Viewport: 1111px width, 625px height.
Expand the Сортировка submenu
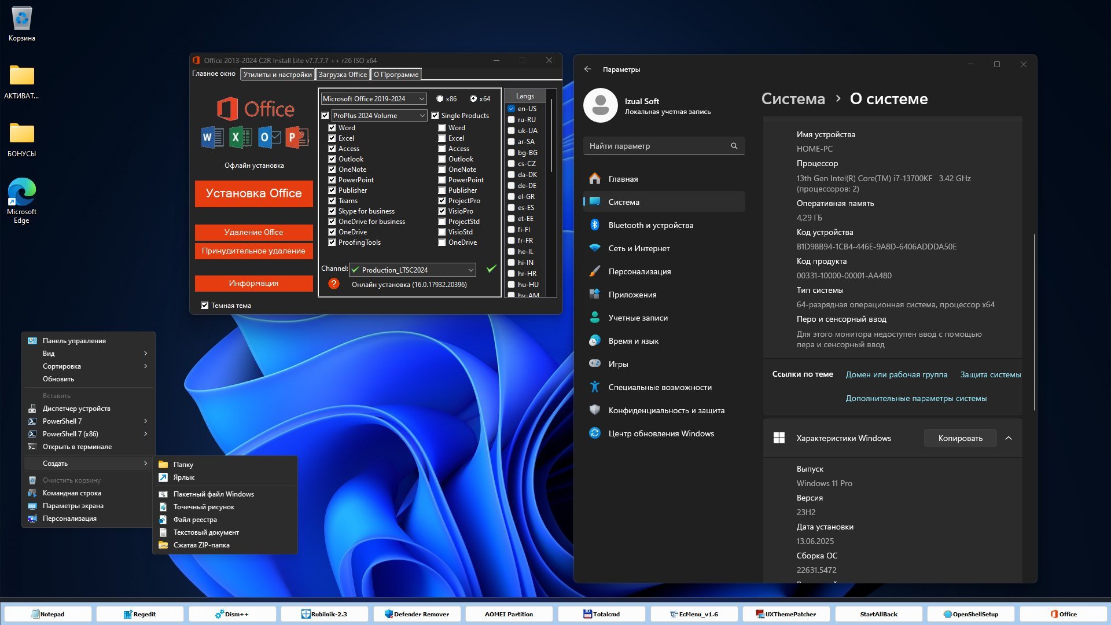[89, 366]
